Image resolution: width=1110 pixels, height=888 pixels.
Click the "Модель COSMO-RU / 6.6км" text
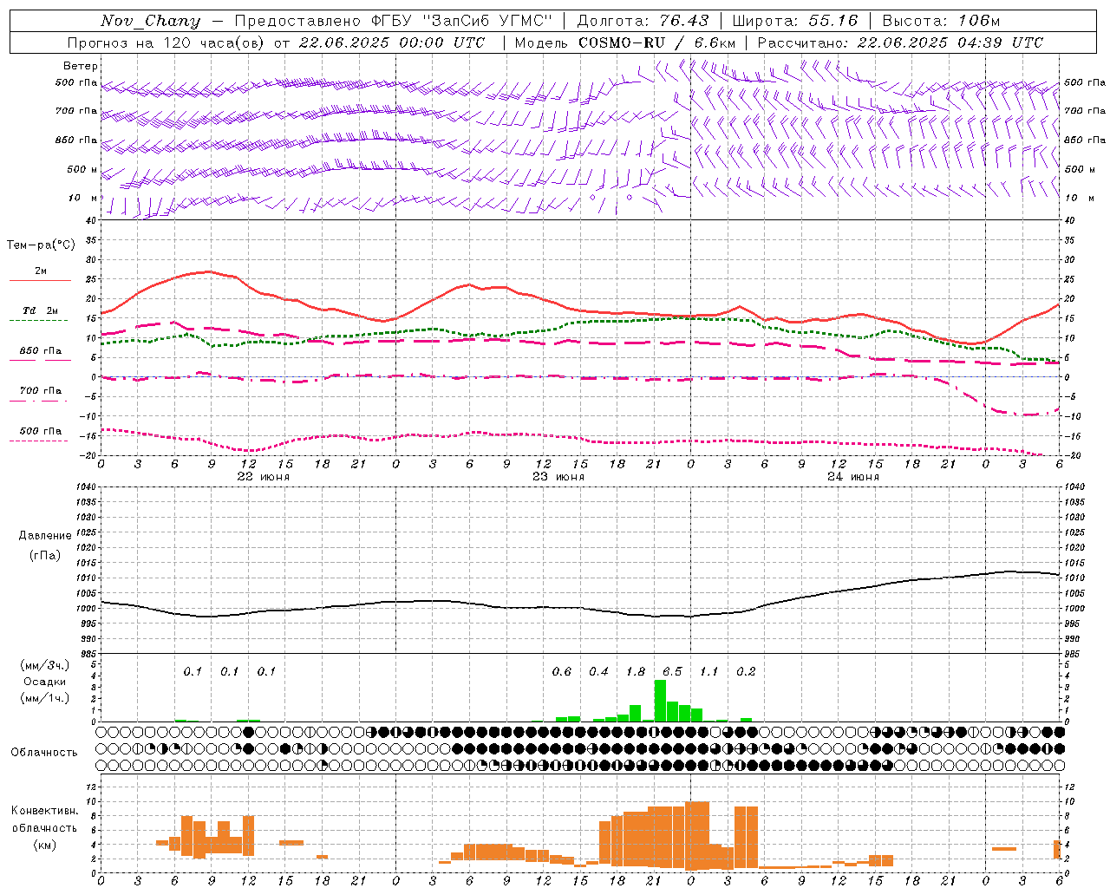point(625,42)
